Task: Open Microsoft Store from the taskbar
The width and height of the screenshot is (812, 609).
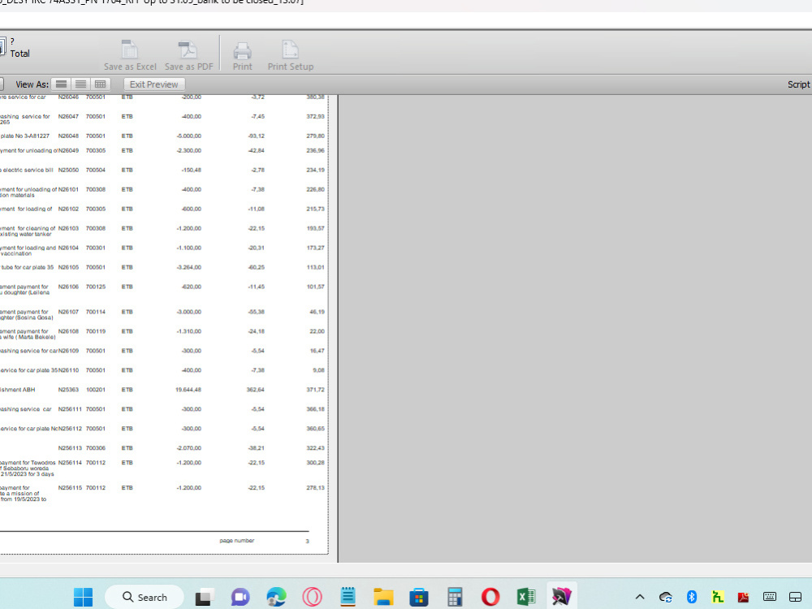Action: (x=419, y=597)
